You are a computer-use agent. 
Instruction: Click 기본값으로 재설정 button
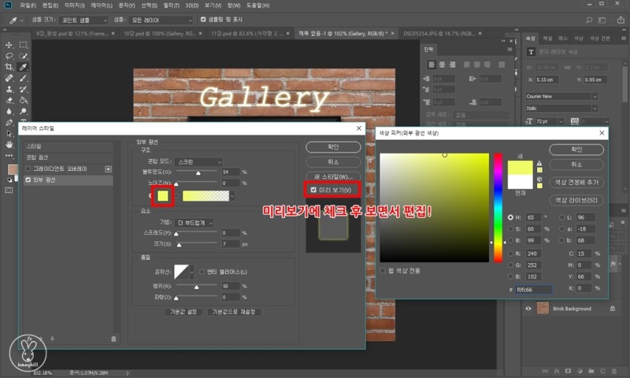236,312
